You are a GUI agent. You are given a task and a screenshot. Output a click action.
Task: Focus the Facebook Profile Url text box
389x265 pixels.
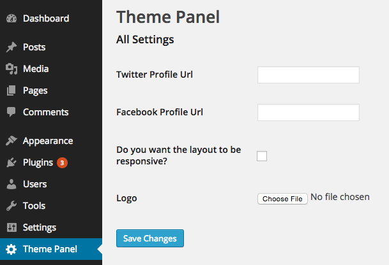point(309,112)
